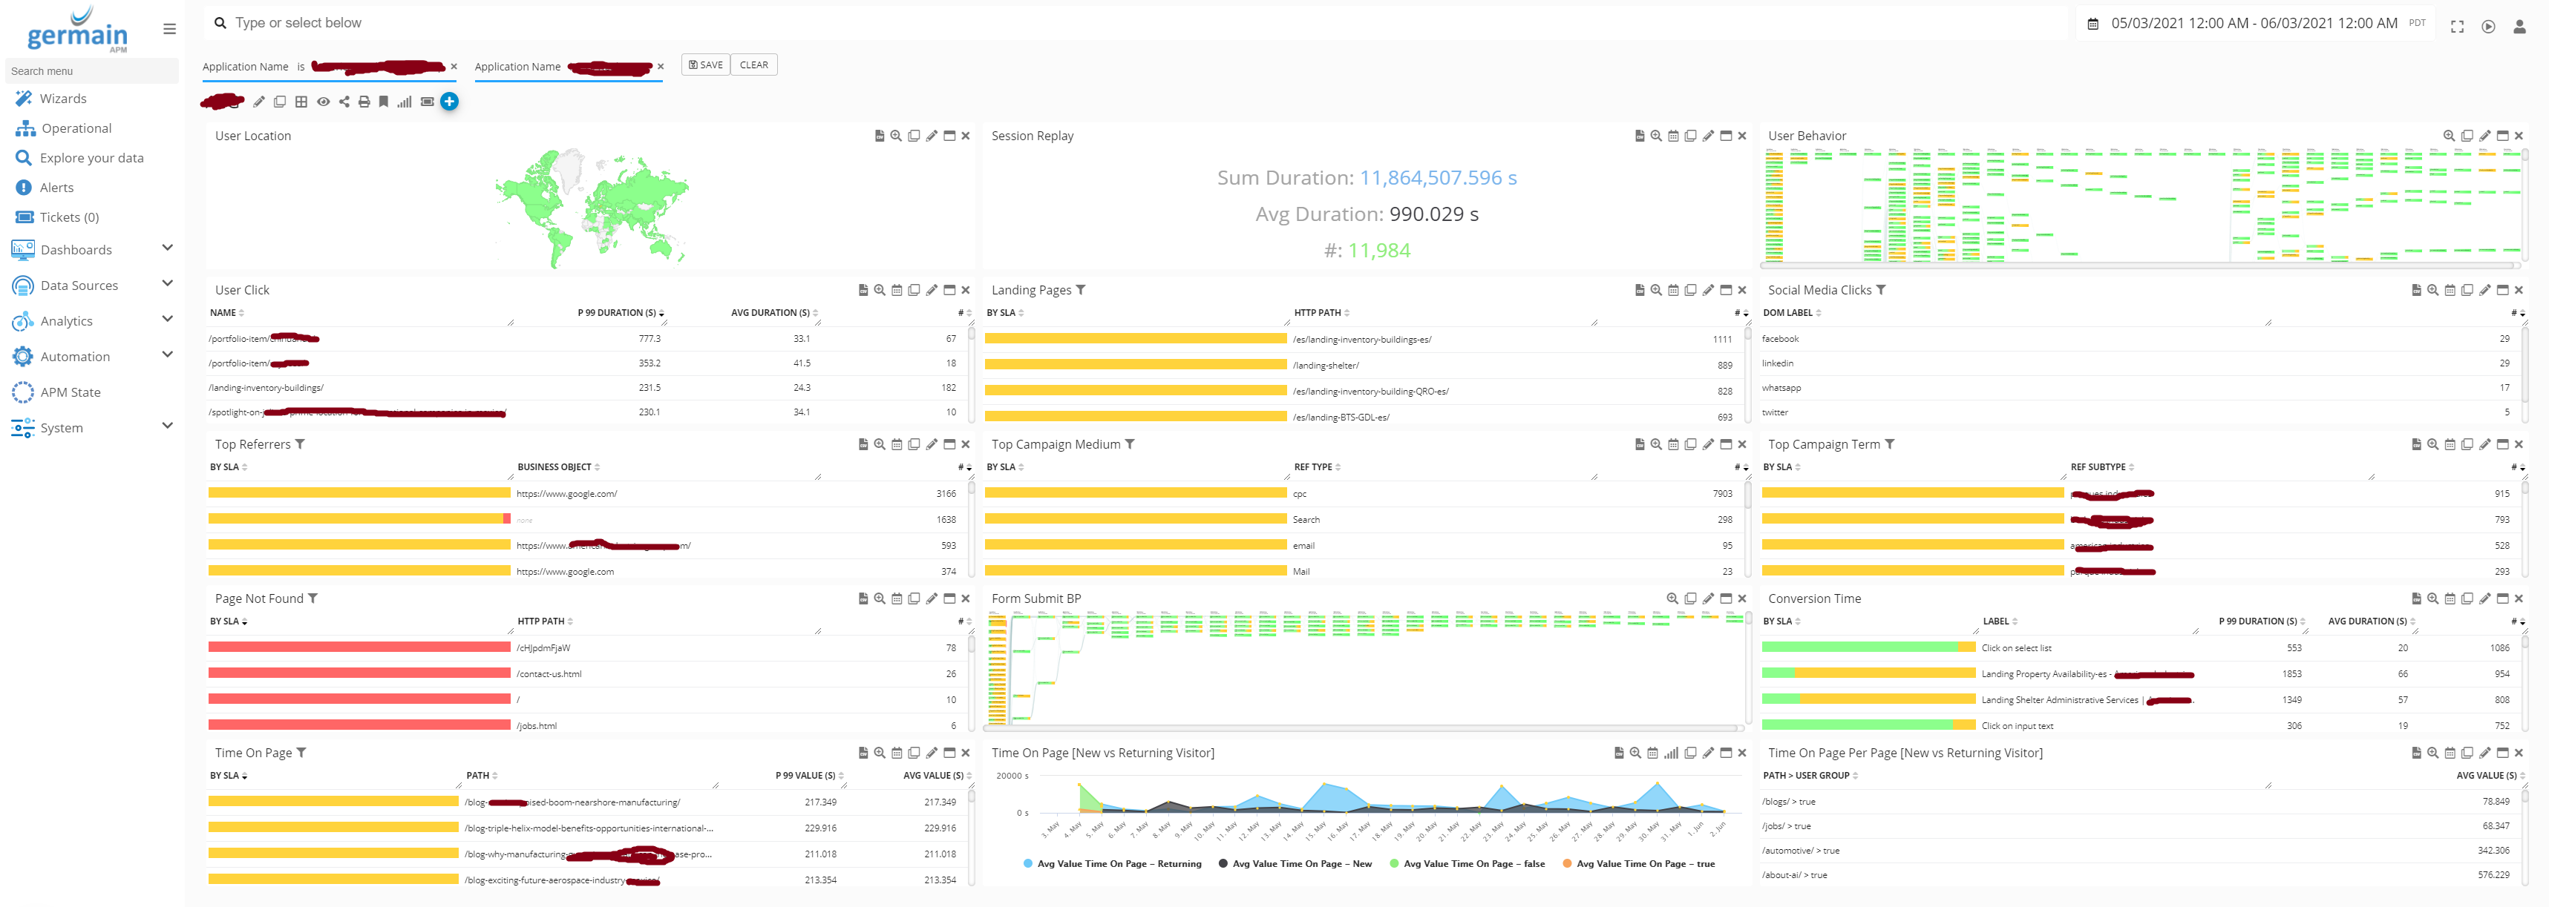The height and width of the screenshot is (907, 2549).
Task: Click User Behavior horizontal scrollbar
Action: [2137, 266]
